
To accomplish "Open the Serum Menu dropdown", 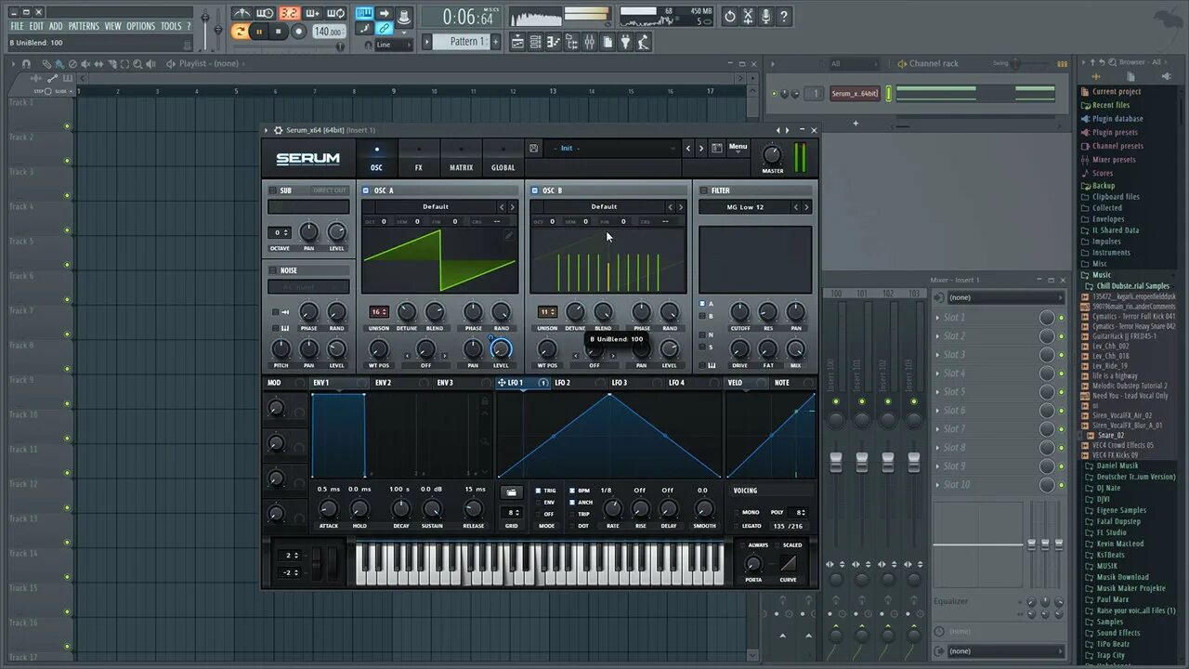I will (738, 147).
